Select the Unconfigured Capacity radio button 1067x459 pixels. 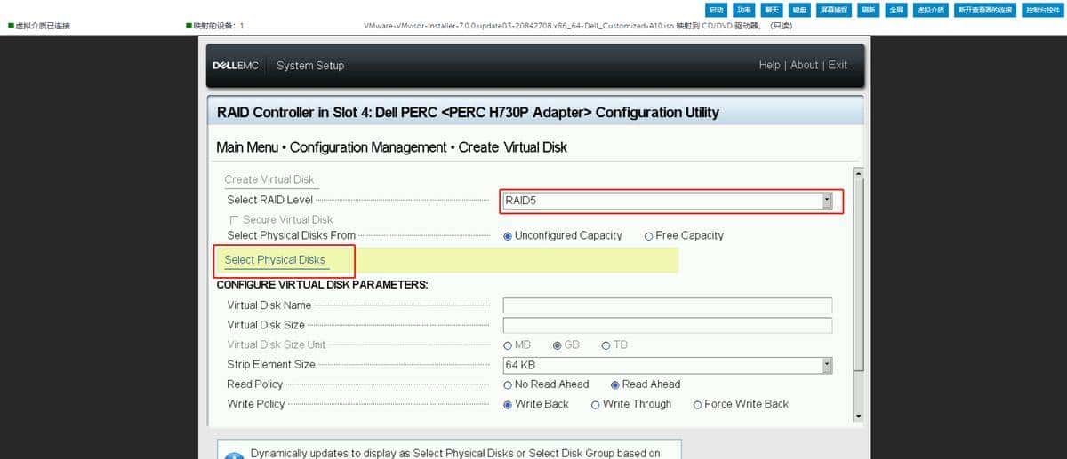(x=508, y=236)
